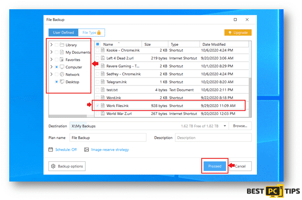Toggle the Desktop tree checkbox

pyautogui.click(x=56, y=81)
